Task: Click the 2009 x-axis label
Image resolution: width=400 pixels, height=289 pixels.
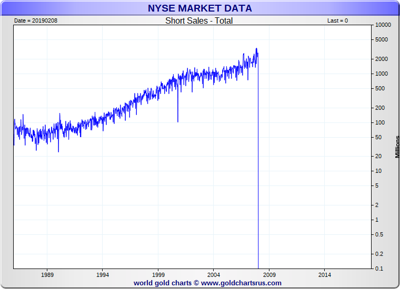Action: pos(269,275)
